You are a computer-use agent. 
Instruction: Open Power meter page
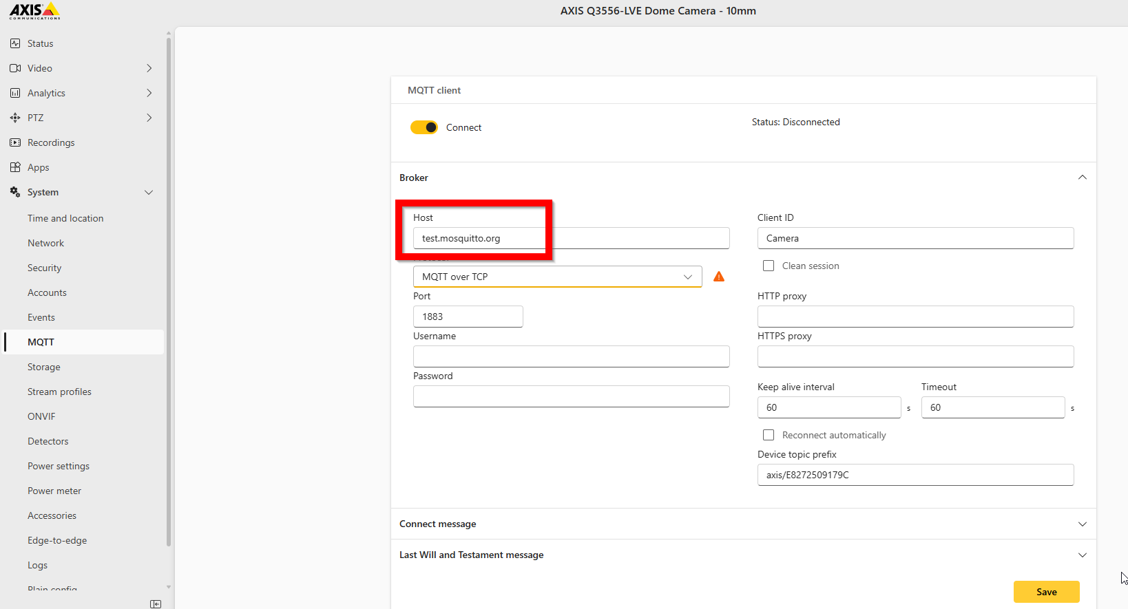point(54,491)
